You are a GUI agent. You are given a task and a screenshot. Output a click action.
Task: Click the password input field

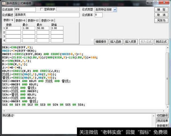tap(68, 9)
